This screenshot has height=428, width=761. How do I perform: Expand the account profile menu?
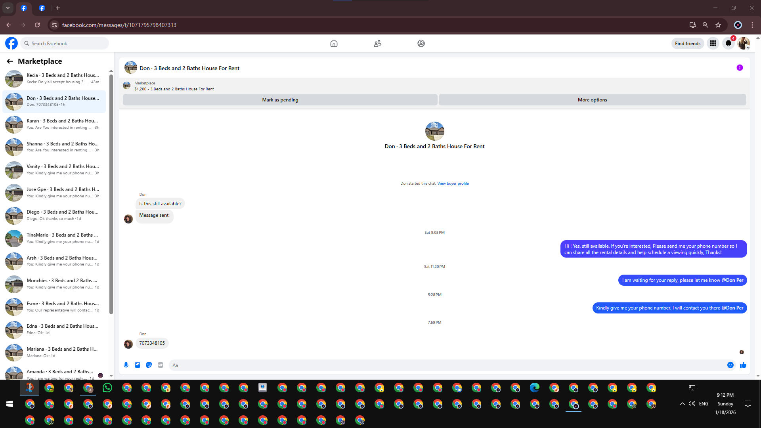(744, 44)
